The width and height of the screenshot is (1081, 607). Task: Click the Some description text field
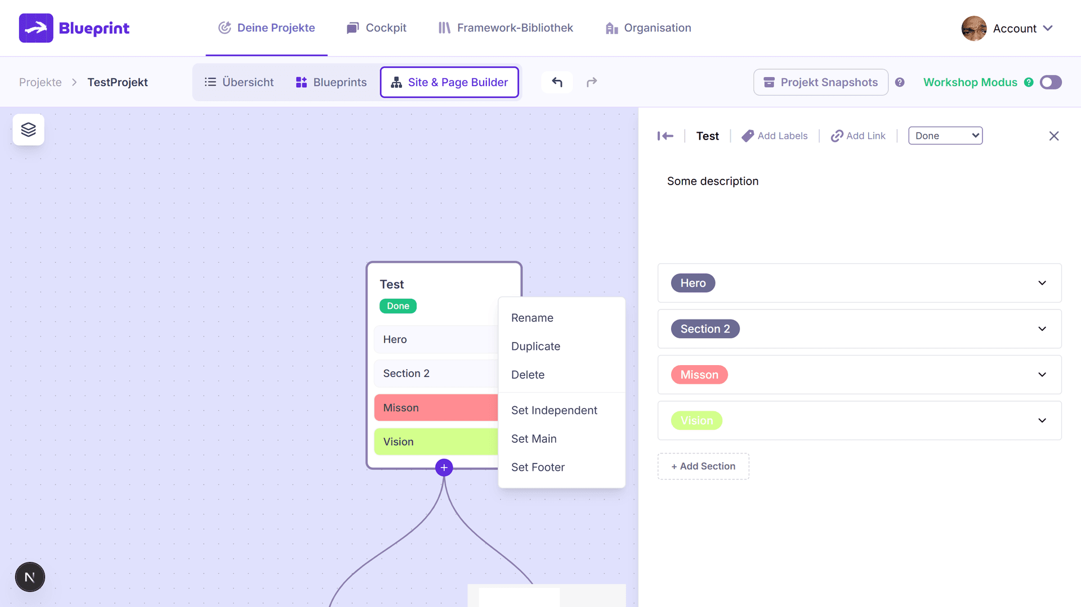[712, 181]
